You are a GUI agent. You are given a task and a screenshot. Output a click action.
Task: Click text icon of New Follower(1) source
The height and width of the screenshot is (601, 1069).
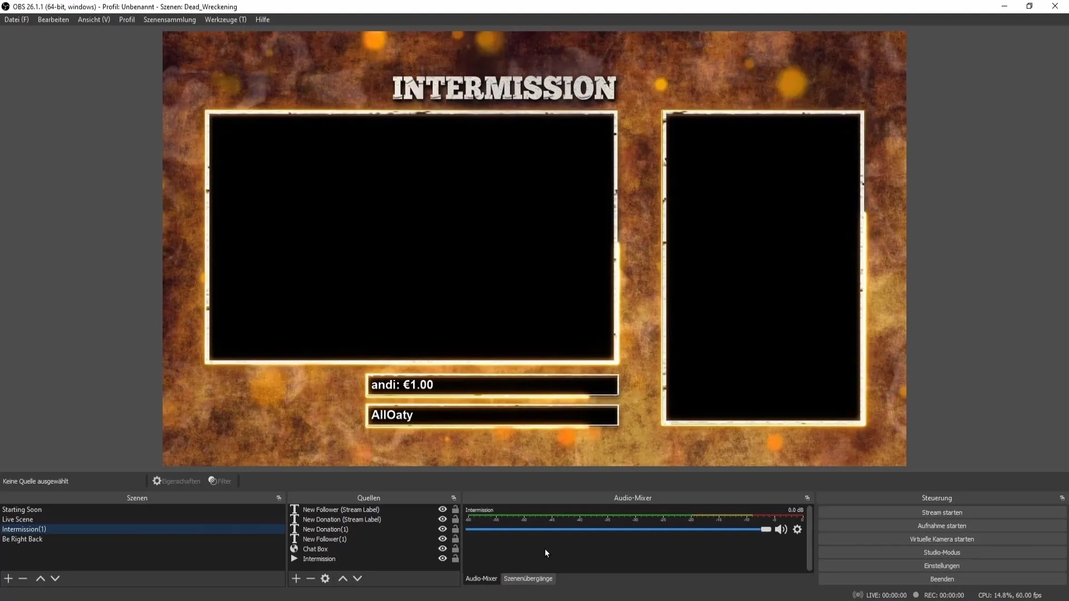click(x=295, y=539)
